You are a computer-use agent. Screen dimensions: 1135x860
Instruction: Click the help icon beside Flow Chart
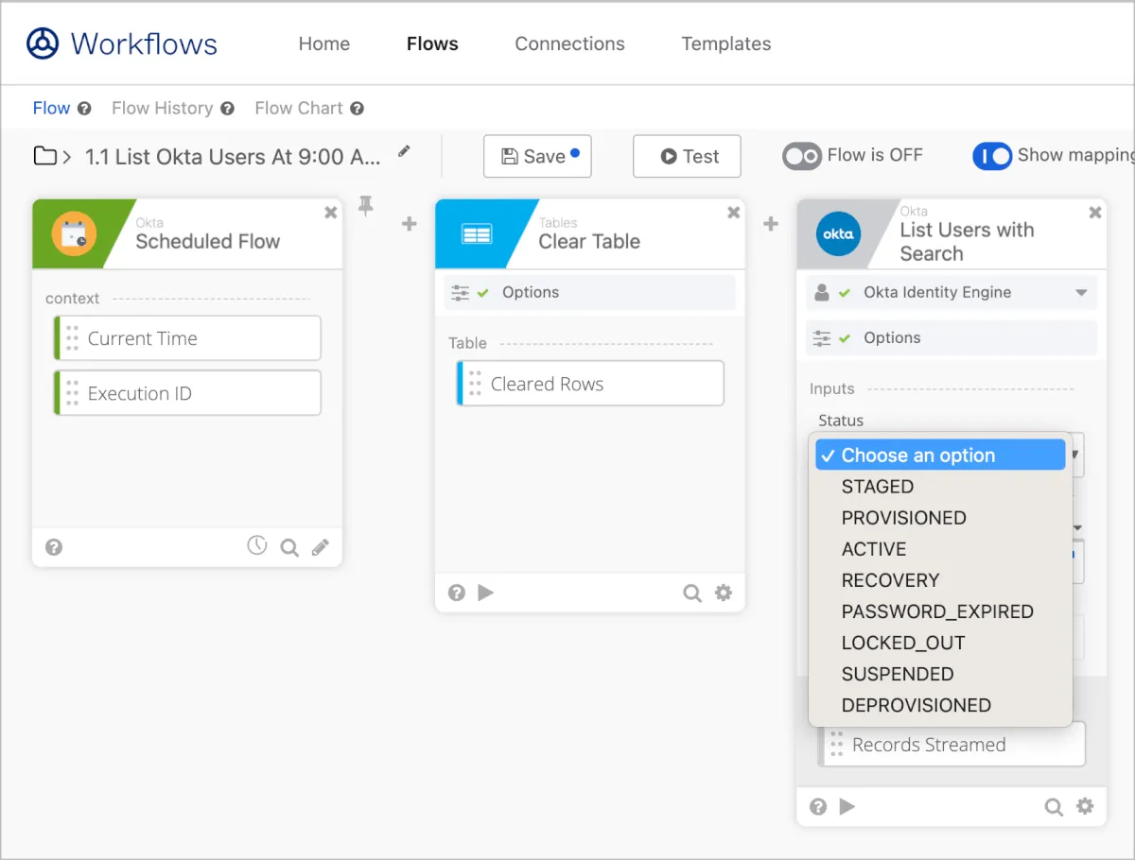click(x=357, y=109)
